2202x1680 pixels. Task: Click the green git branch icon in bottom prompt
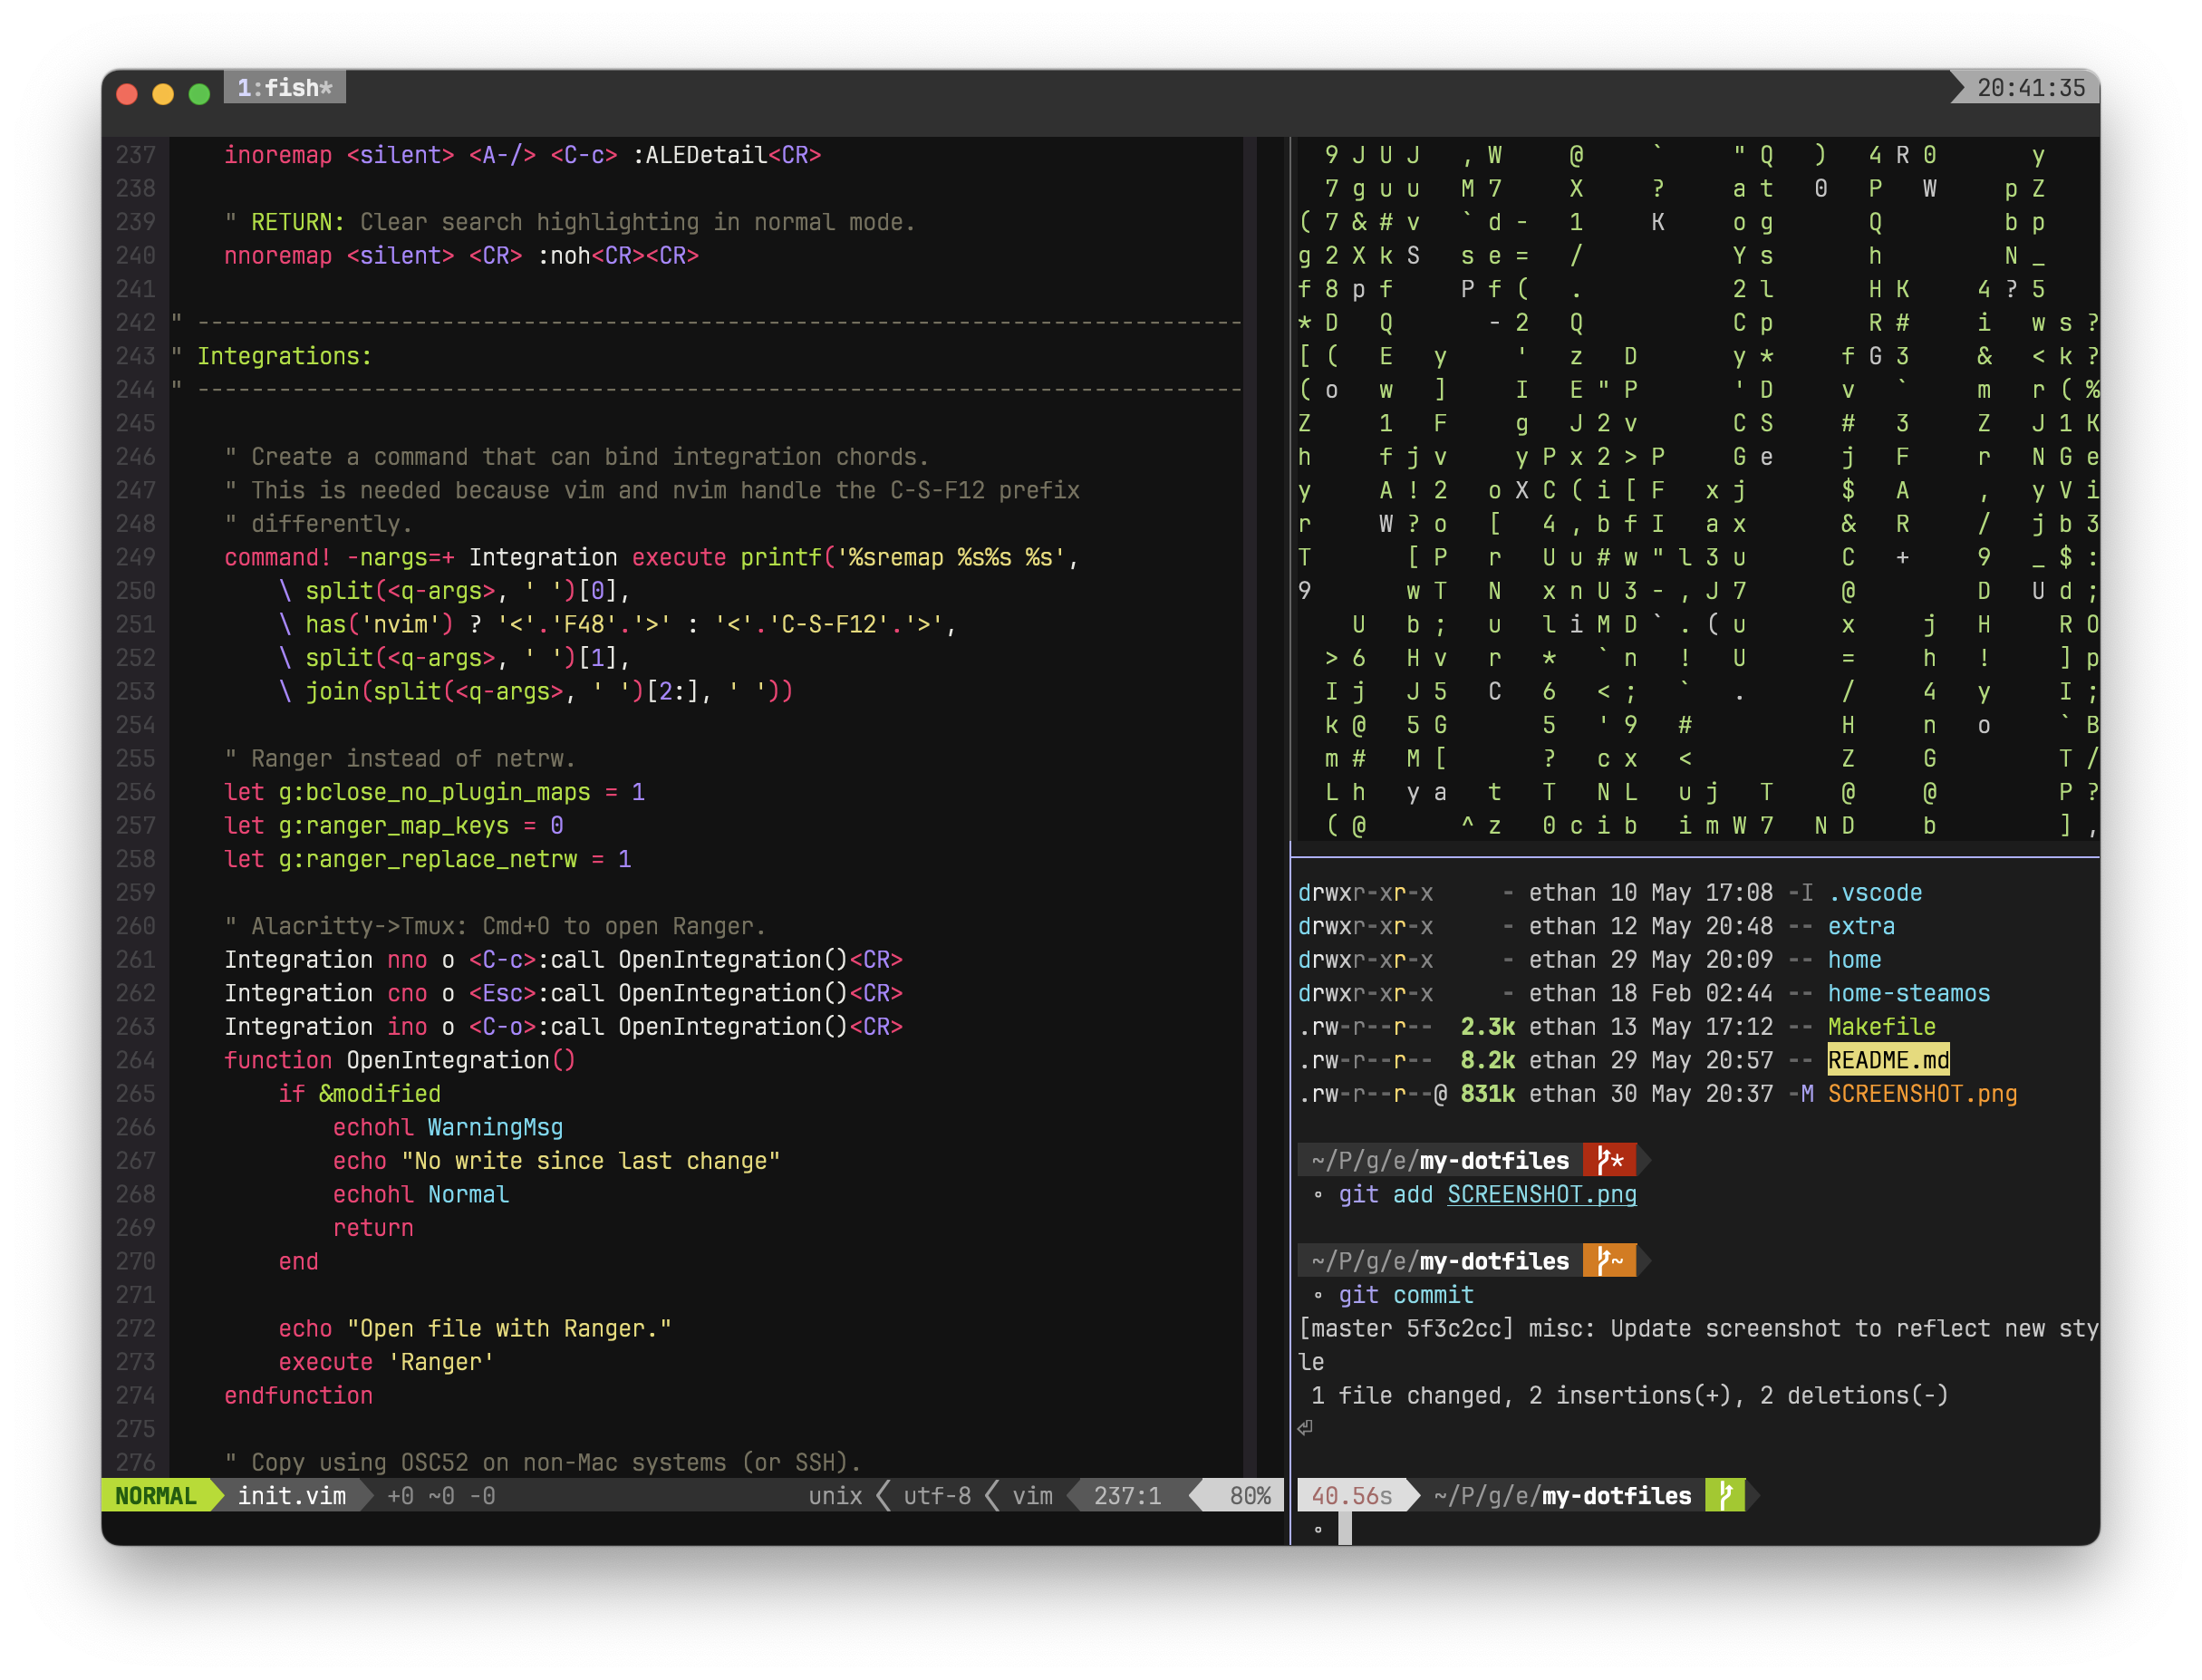pyautogui.click(x=1724, y=1496)
